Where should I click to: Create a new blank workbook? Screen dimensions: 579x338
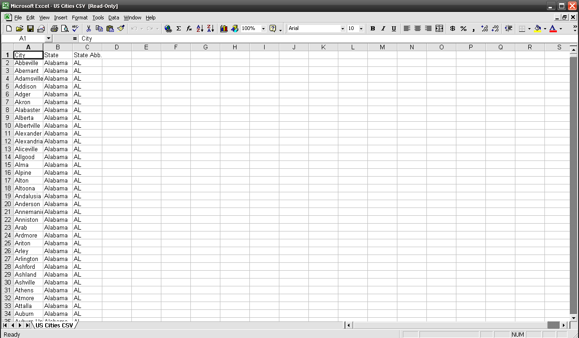click(9, 29)
